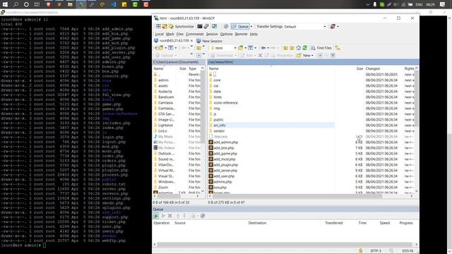The width and height of the screenshot is (452, 254).
Task: Refresh the remote directory with green icon
Action: 304,48
